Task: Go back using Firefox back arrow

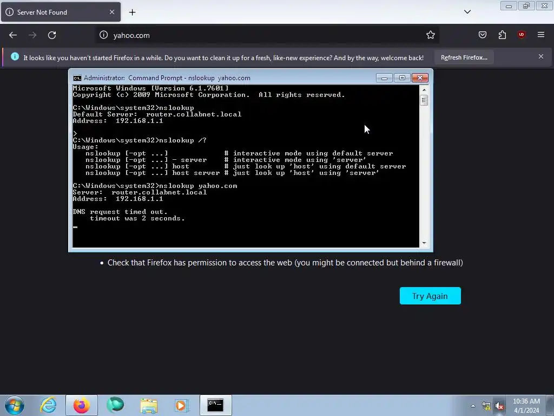Action: click(13, 35)
